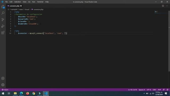Open the Manage gear menu
This screenshot has width=170, height=96.
3,85
